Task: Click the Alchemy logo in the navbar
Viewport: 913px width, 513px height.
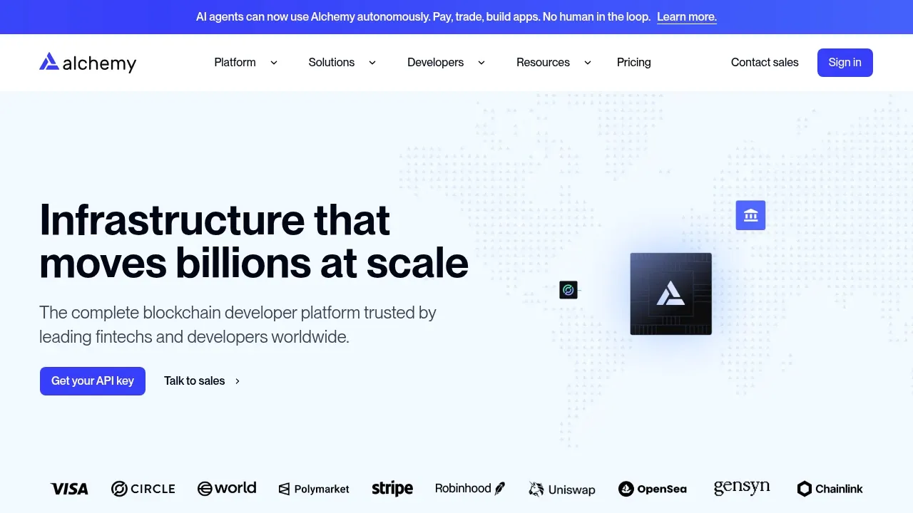Action: [x=87, y=62]
